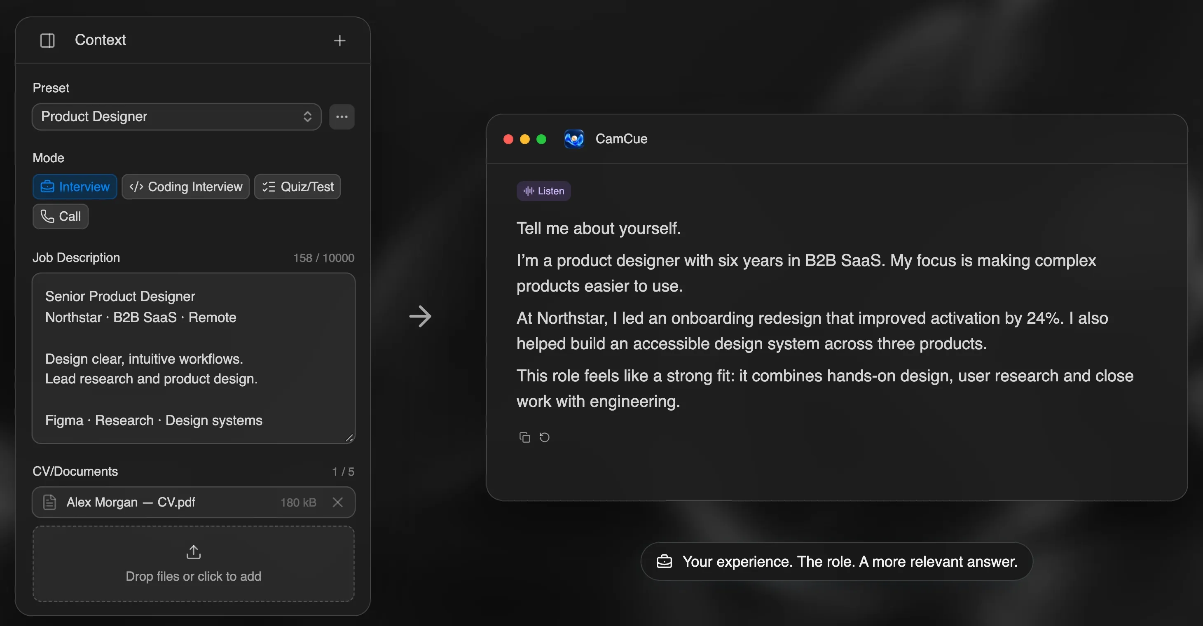Maximize CamCue window with green button
This screenshot has width=1203, height=626.
541,139
